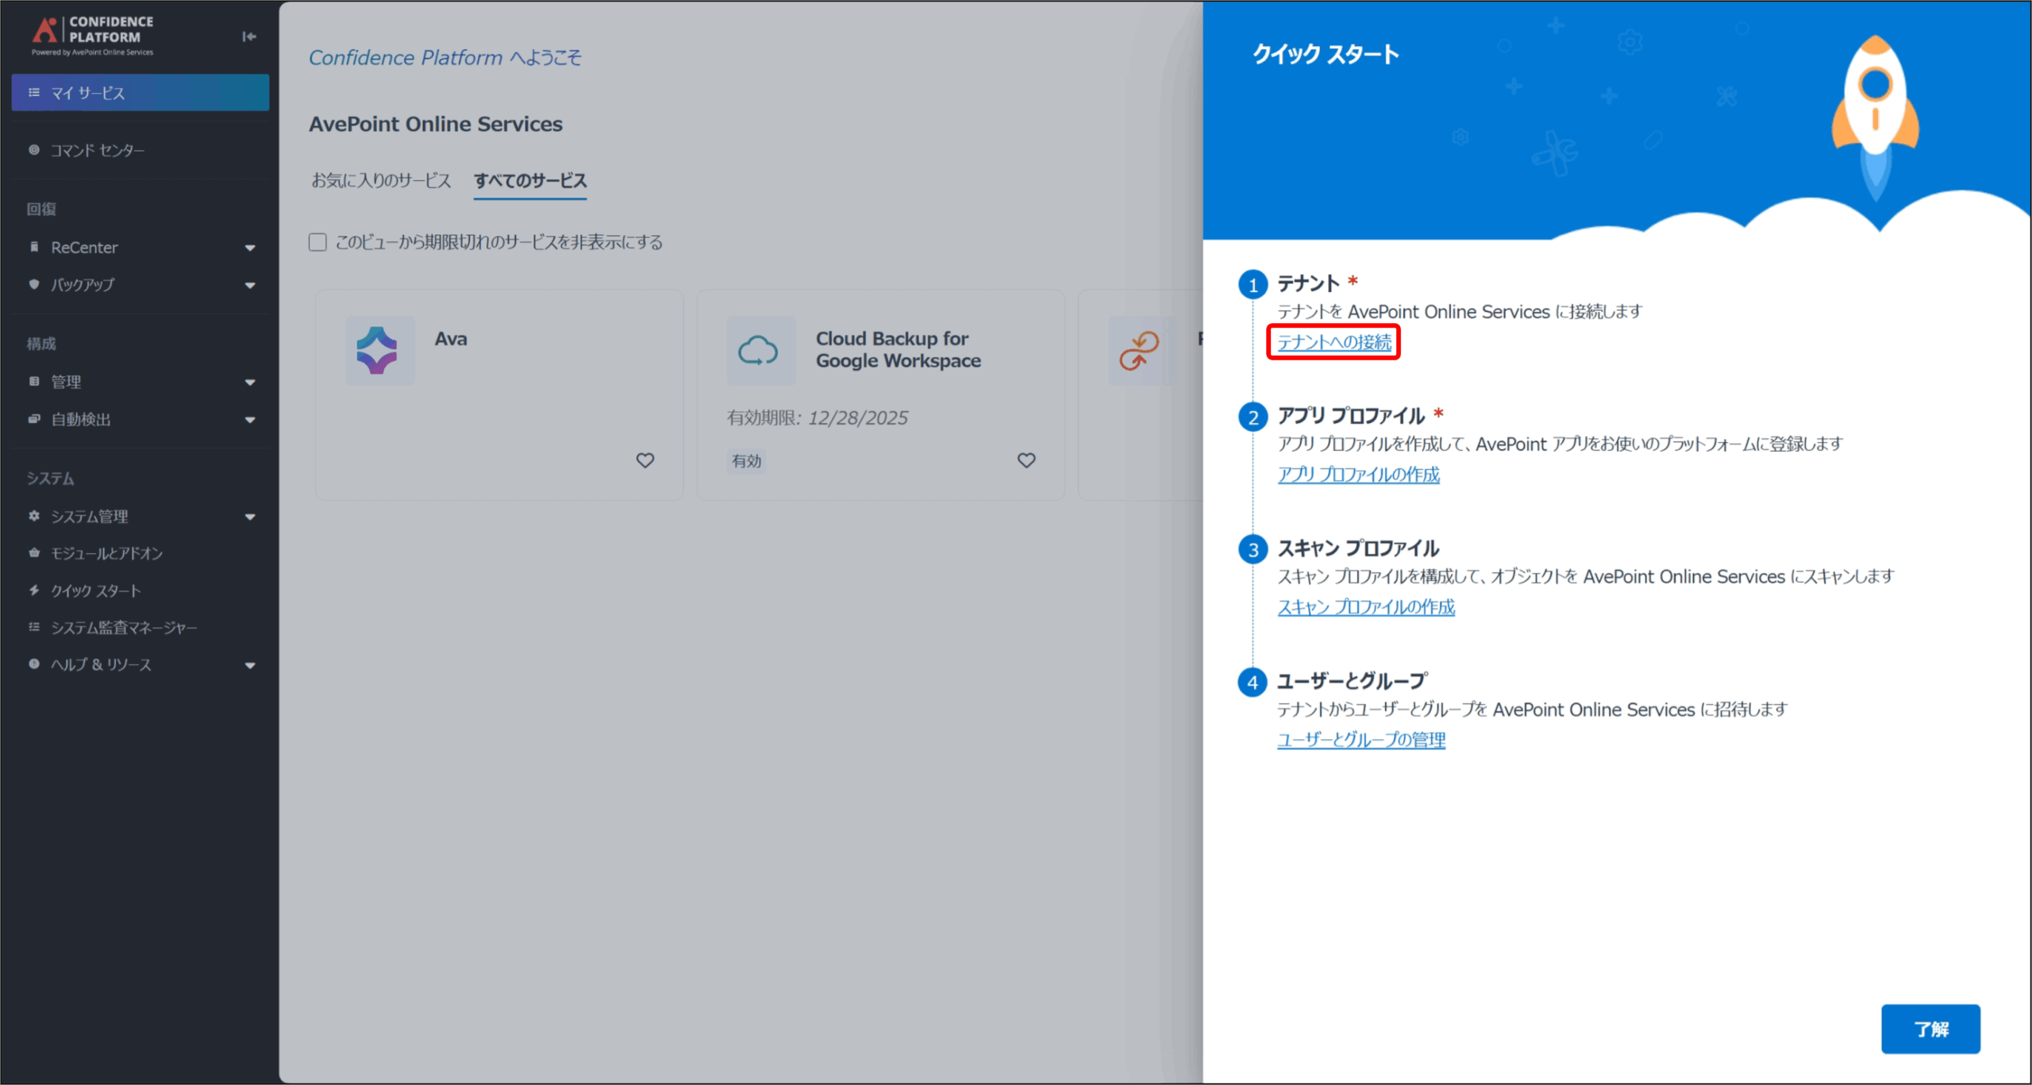Viewport: 2032px width, 1085px height.
Task: Favorite Cloud Backup for Google Workspace heart
Action: tap(1026, 460)
